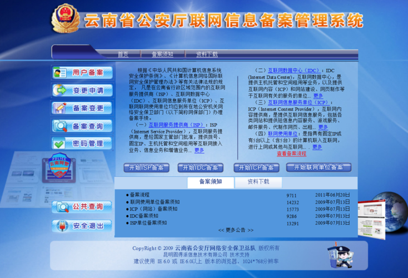Switch to the 备案须知 tab above announcements
This screenshot has height=278, width=408.
[211, 182]
